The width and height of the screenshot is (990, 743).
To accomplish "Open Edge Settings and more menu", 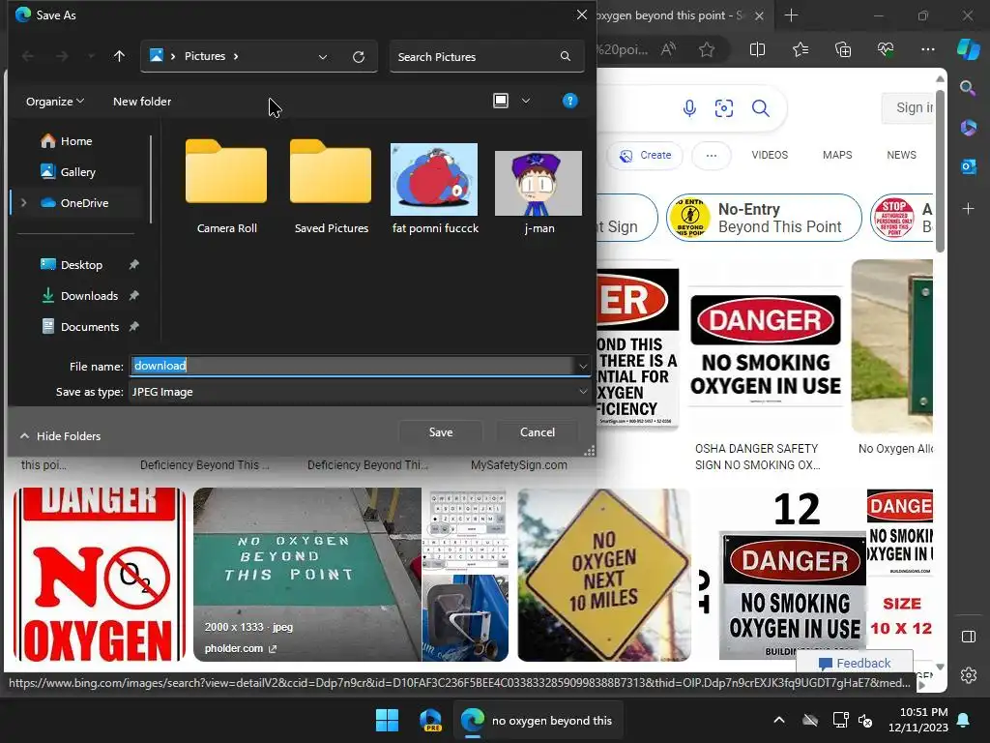I will pos(927,49).
